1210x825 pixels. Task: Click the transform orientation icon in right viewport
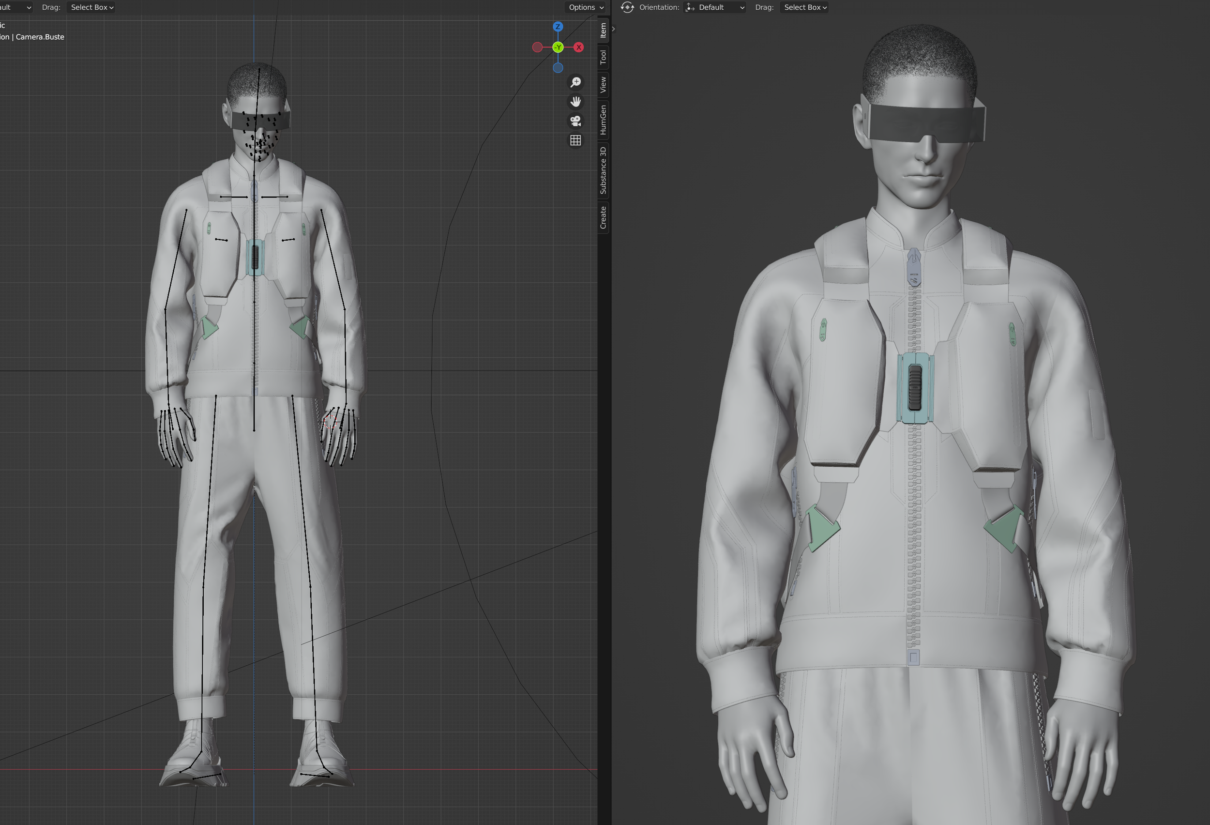coord(627,7)
